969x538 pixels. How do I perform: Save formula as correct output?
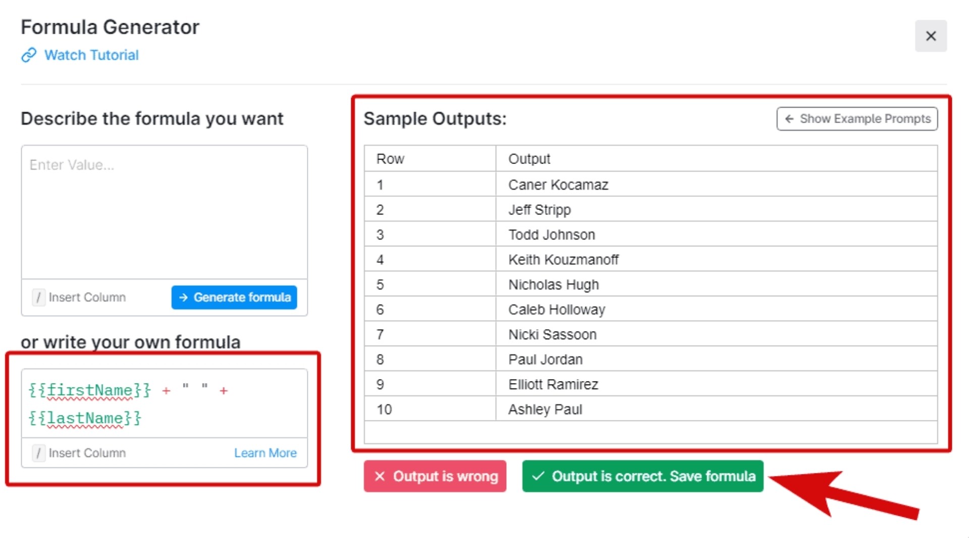point(643,476)
